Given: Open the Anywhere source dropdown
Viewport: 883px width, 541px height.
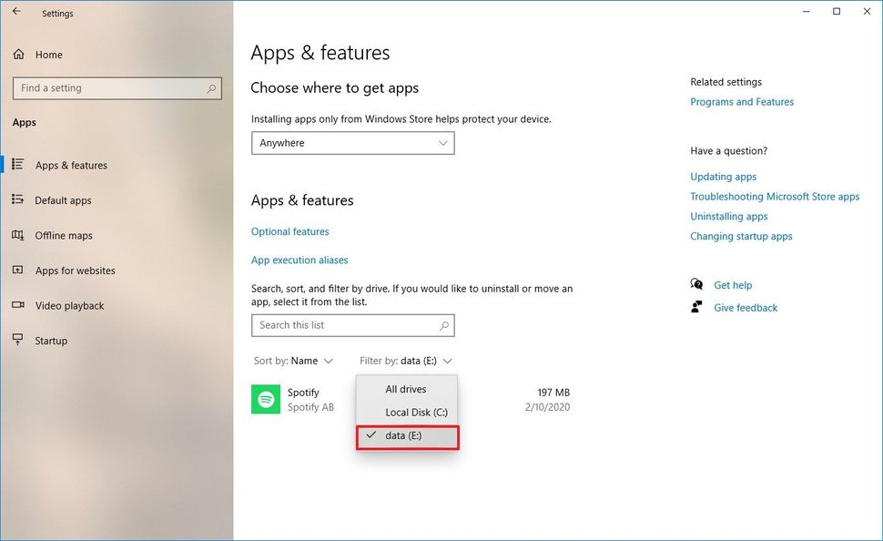Looking at the screenshot, I should 352,143.
